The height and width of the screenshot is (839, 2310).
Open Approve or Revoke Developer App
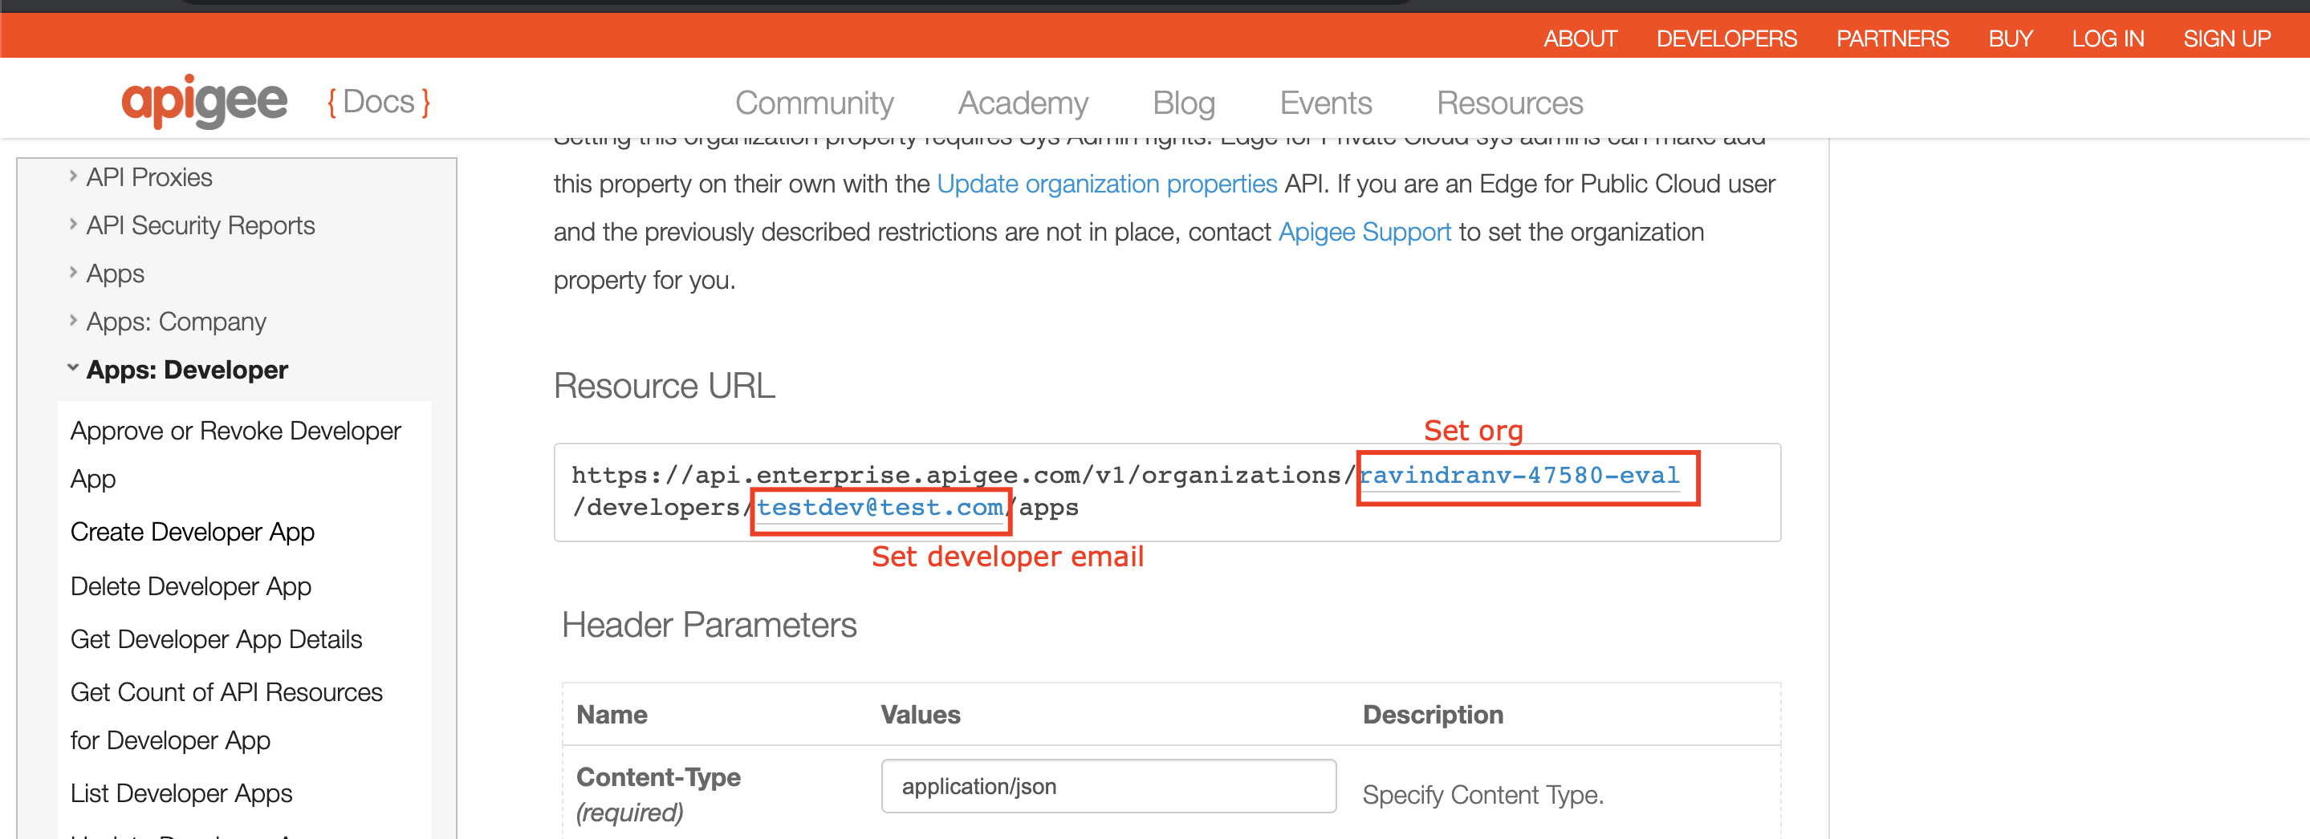point(236,455)
